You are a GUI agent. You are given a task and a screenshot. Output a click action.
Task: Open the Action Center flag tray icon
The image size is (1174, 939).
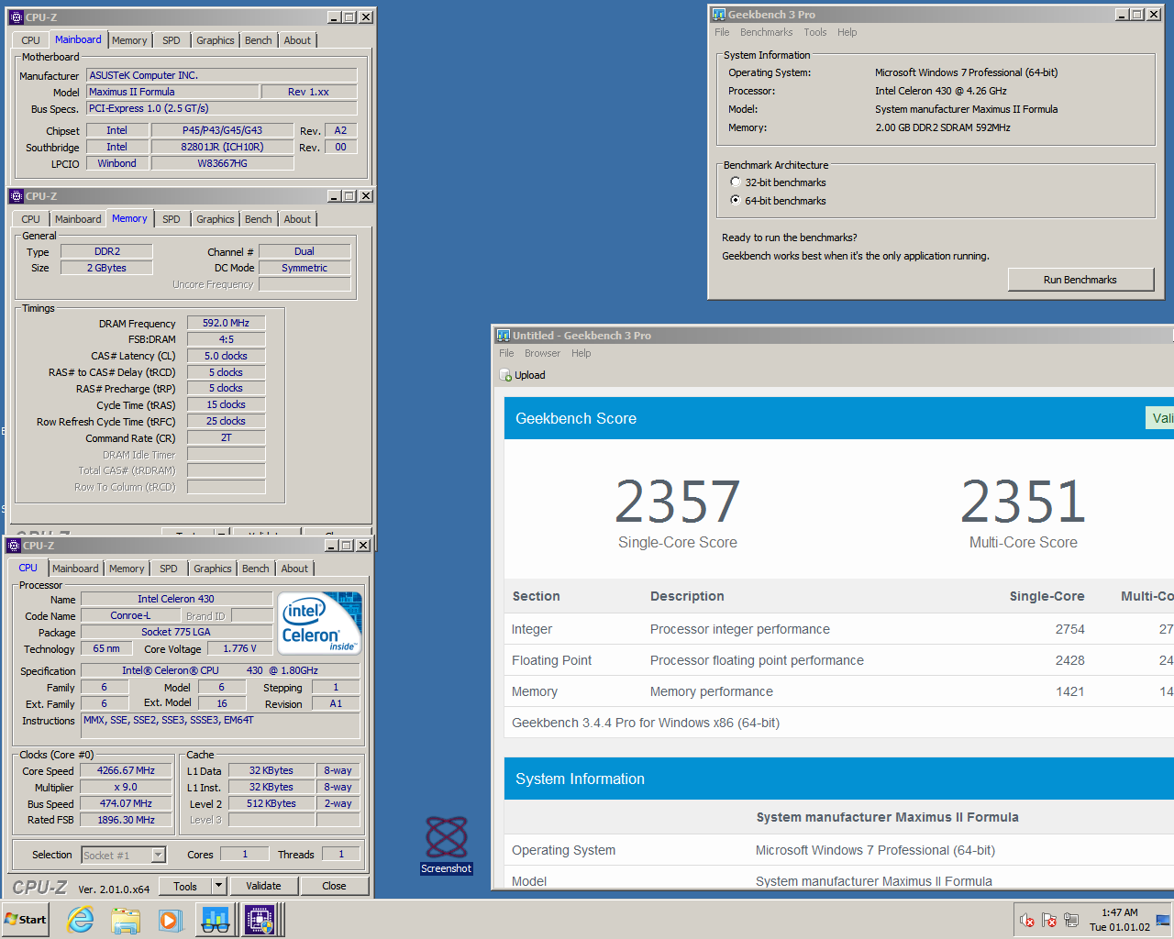tap(1049, 920)
